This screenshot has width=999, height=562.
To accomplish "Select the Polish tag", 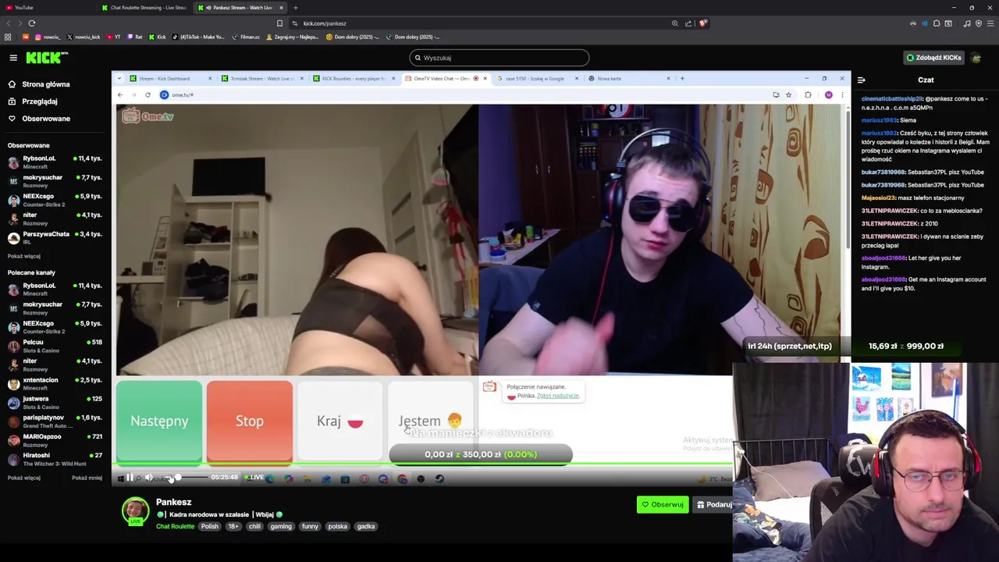I will point(209,526).
